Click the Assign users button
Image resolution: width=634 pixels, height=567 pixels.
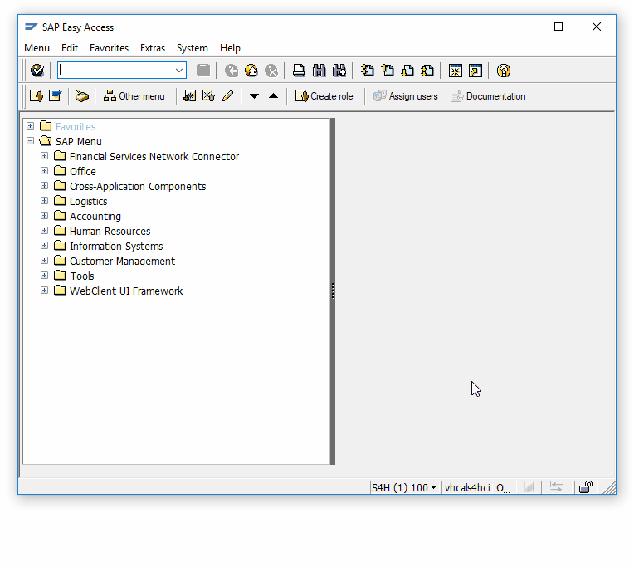[x=405, y=96]
